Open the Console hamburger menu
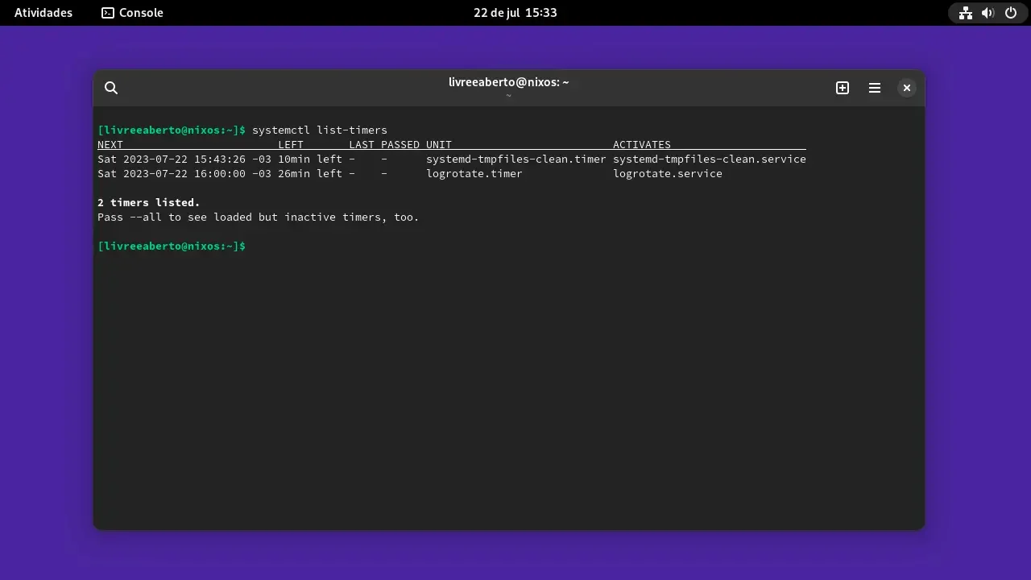 [875, 88]
